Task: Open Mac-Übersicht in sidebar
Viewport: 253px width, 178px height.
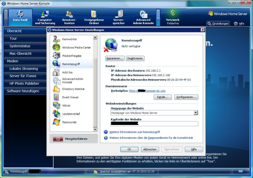Action: [x=25, y=54]
